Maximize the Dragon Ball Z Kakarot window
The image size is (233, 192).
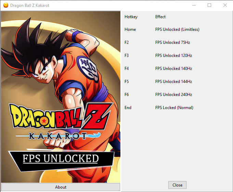[x=209, y=5]
